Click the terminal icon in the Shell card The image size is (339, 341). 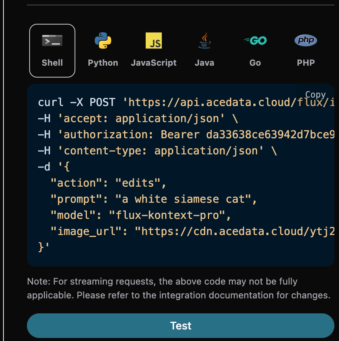pyautogui.click(x=52, y=40)
